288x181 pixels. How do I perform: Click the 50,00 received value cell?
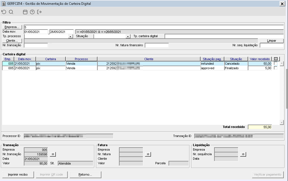(x=260, y=64)
